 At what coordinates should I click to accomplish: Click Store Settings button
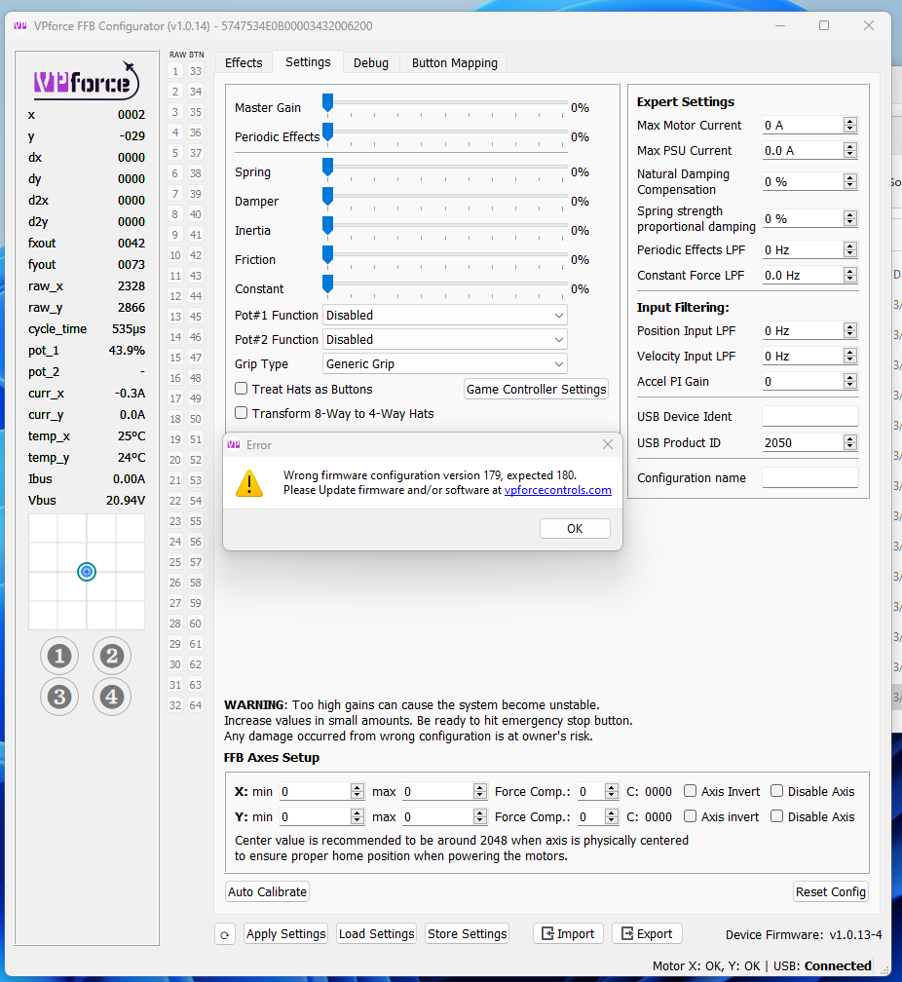click(468, 933)
